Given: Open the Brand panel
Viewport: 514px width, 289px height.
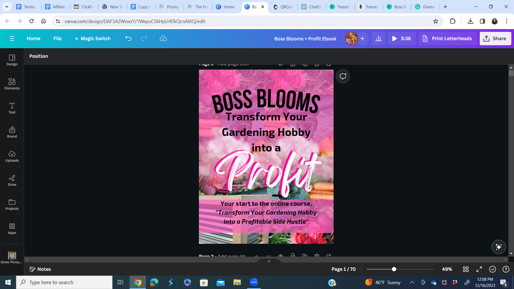Looking at the screenshot, I should tap(12, 132).
